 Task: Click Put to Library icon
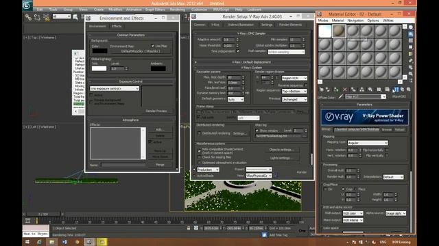[370, 90]
